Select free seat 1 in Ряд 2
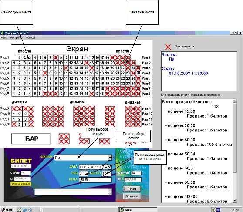Image resolution: width=243 pixels, height=212 pixels. 14,63
